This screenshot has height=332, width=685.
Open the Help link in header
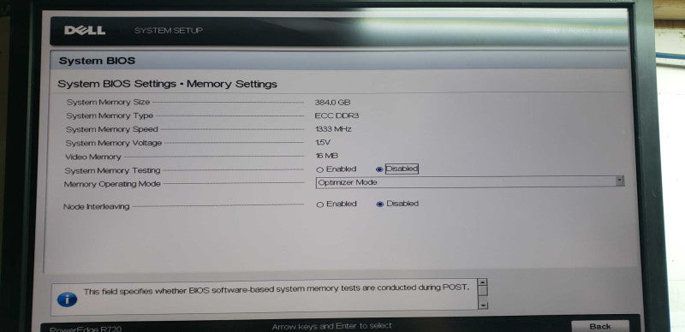551,31
